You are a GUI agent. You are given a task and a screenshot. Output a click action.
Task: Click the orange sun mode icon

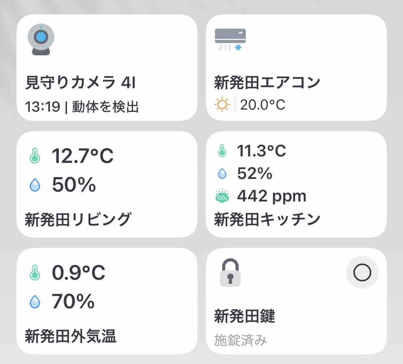pos(222,104)
